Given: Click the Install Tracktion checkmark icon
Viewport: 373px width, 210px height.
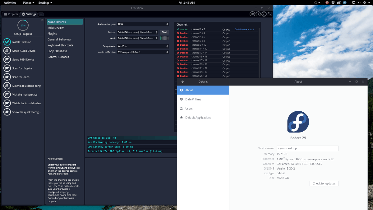Looking at the screenshot, I should [7, 42].
